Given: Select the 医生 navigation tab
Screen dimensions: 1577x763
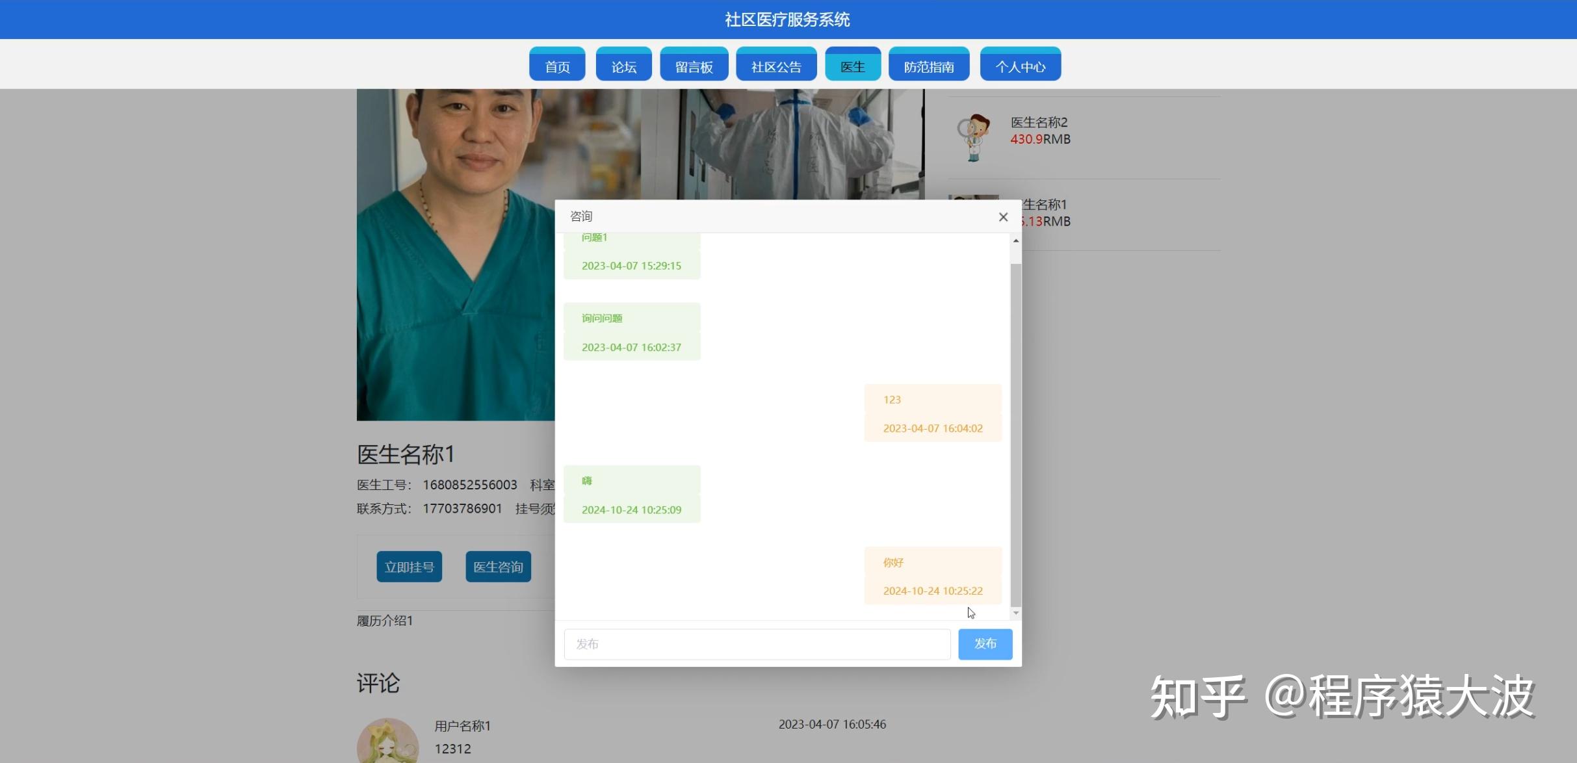Looking at the screenshot, I should tap(852, 66).
